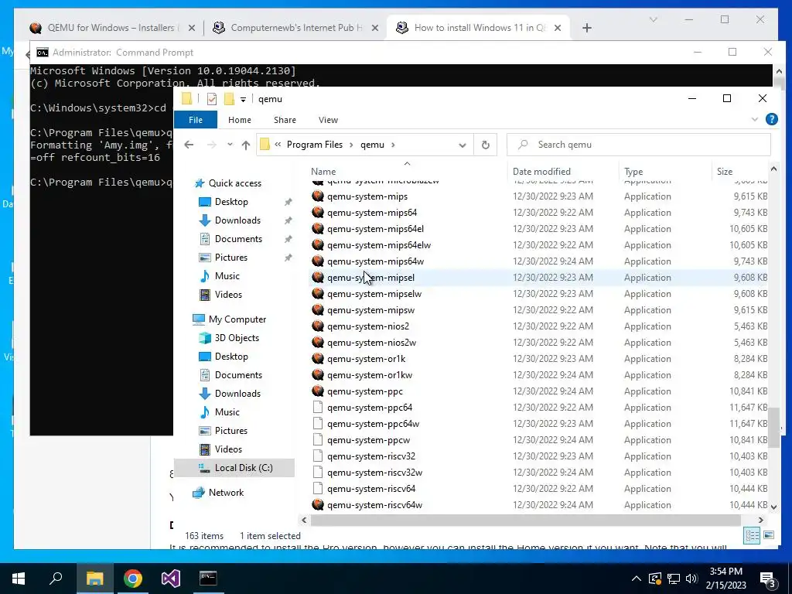
Task: Select qemu-system-riscv64w file icon
Action: [318, 504]
